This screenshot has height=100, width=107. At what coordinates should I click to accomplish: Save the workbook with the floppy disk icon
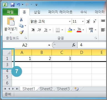(12, 5)
